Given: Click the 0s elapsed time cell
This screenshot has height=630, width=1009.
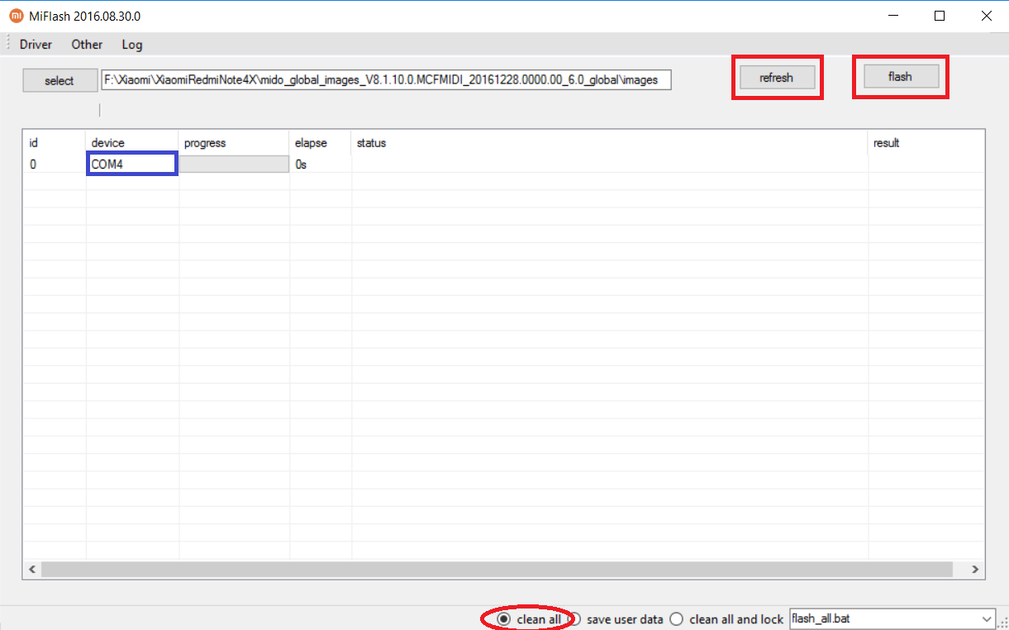Looking at the screenshot, I should [320, 165].
